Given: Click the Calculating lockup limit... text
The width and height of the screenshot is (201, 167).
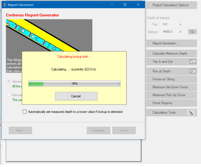Looking at the screenshot, I should coord(74,57).
